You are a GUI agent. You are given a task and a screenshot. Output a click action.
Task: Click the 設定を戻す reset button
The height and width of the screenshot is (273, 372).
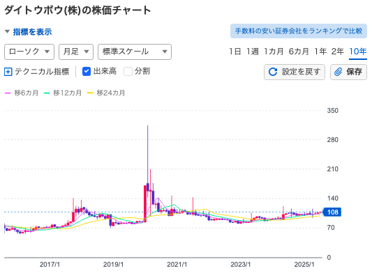[295, 72]
